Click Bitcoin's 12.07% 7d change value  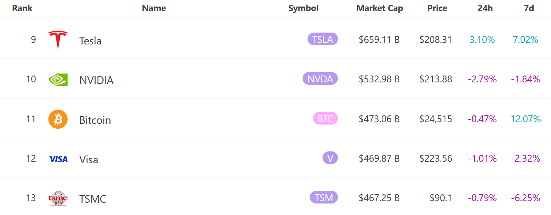[x=525, y=119]
